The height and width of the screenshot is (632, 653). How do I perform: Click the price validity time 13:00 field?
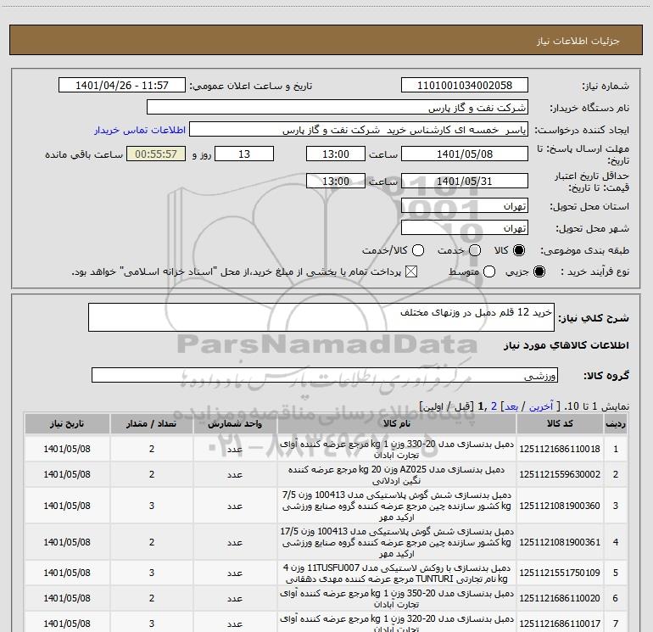(336, 181)
